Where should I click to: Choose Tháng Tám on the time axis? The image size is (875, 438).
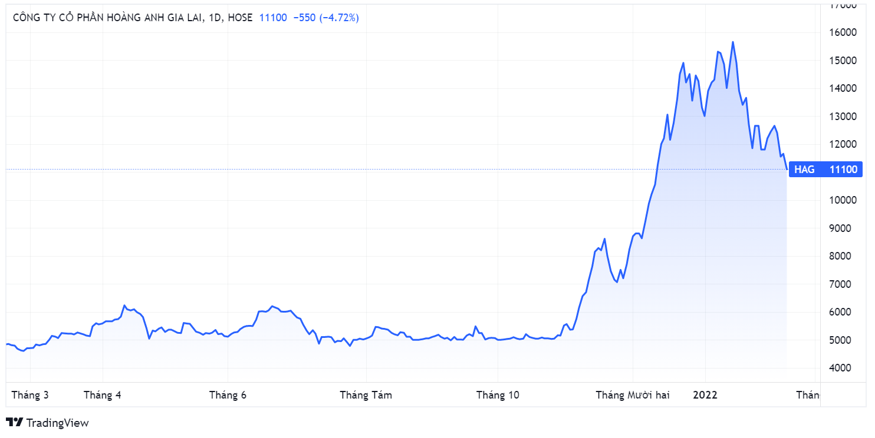click(x=366, y=395)
